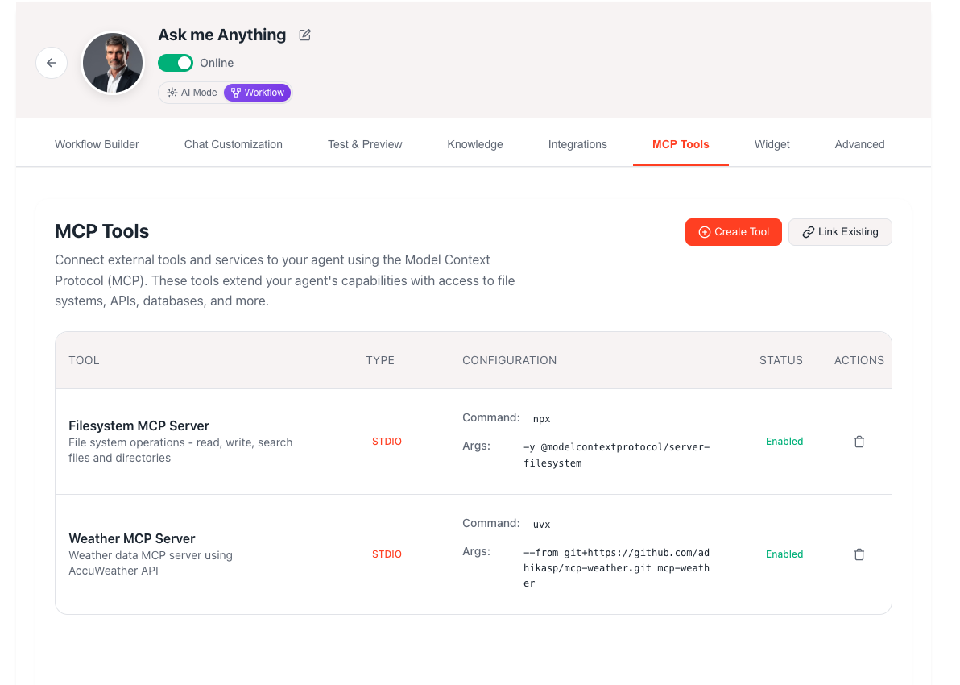Switch to the Workflow Builder tab
960x685 pixels.
click(x=97, y=144)
